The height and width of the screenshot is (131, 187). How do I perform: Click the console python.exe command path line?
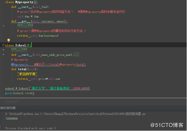click(x=75, y=114)
